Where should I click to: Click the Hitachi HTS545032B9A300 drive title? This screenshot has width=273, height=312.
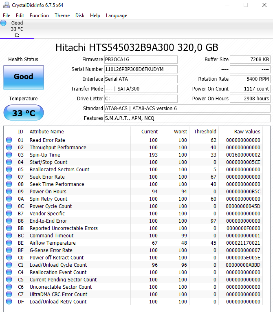[137, 48]
